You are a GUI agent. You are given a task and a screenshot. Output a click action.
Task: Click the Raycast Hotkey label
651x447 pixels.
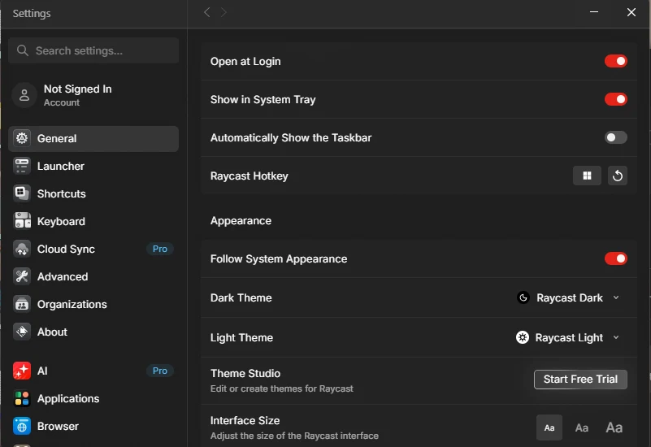click(x=250, y=176)
